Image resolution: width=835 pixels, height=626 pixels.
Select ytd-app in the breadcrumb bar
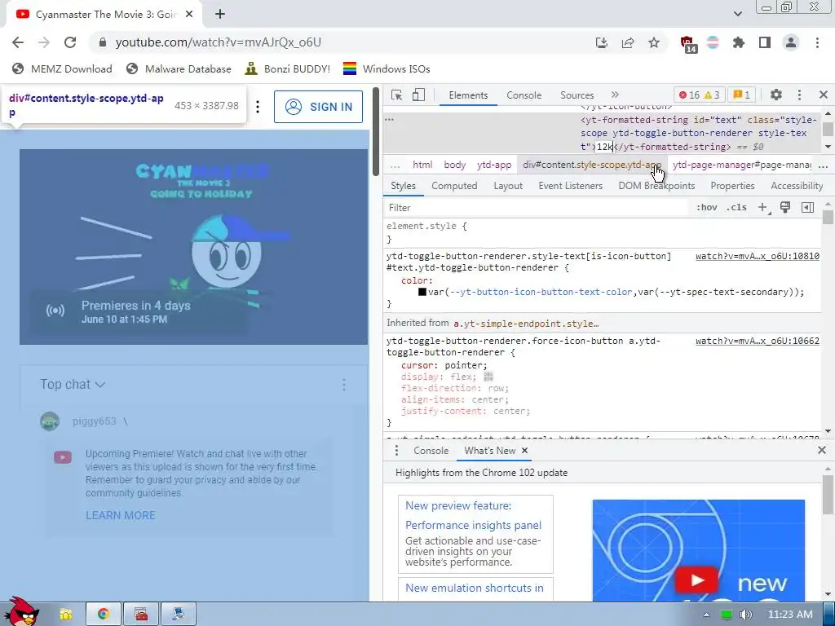(x=494, y=165)
